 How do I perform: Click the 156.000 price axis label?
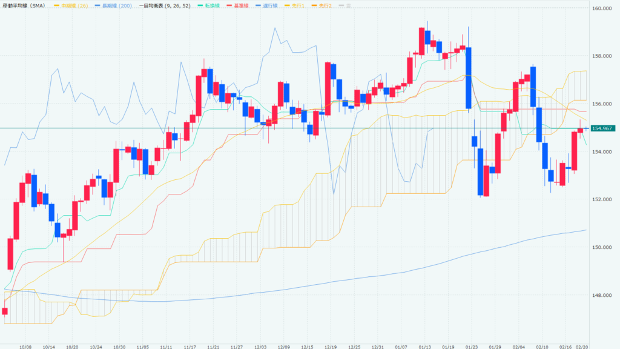604,104
